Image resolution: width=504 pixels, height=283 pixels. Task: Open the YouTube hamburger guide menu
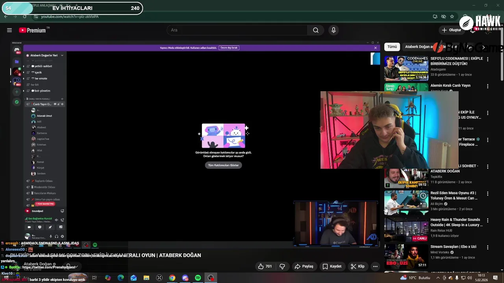click(x=9, y=30)
